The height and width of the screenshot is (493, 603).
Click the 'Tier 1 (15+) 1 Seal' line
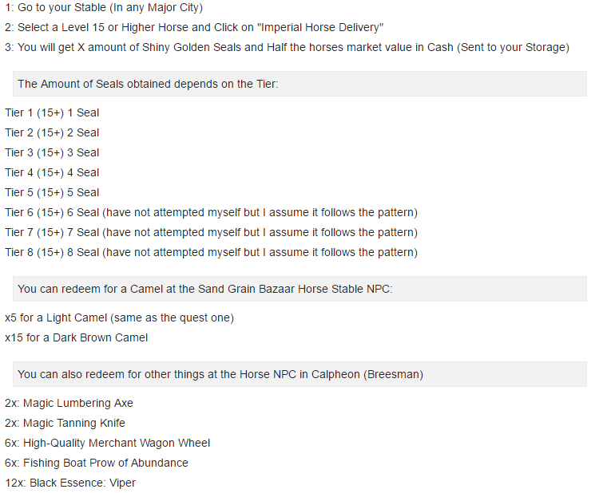[x=52, y=113]
